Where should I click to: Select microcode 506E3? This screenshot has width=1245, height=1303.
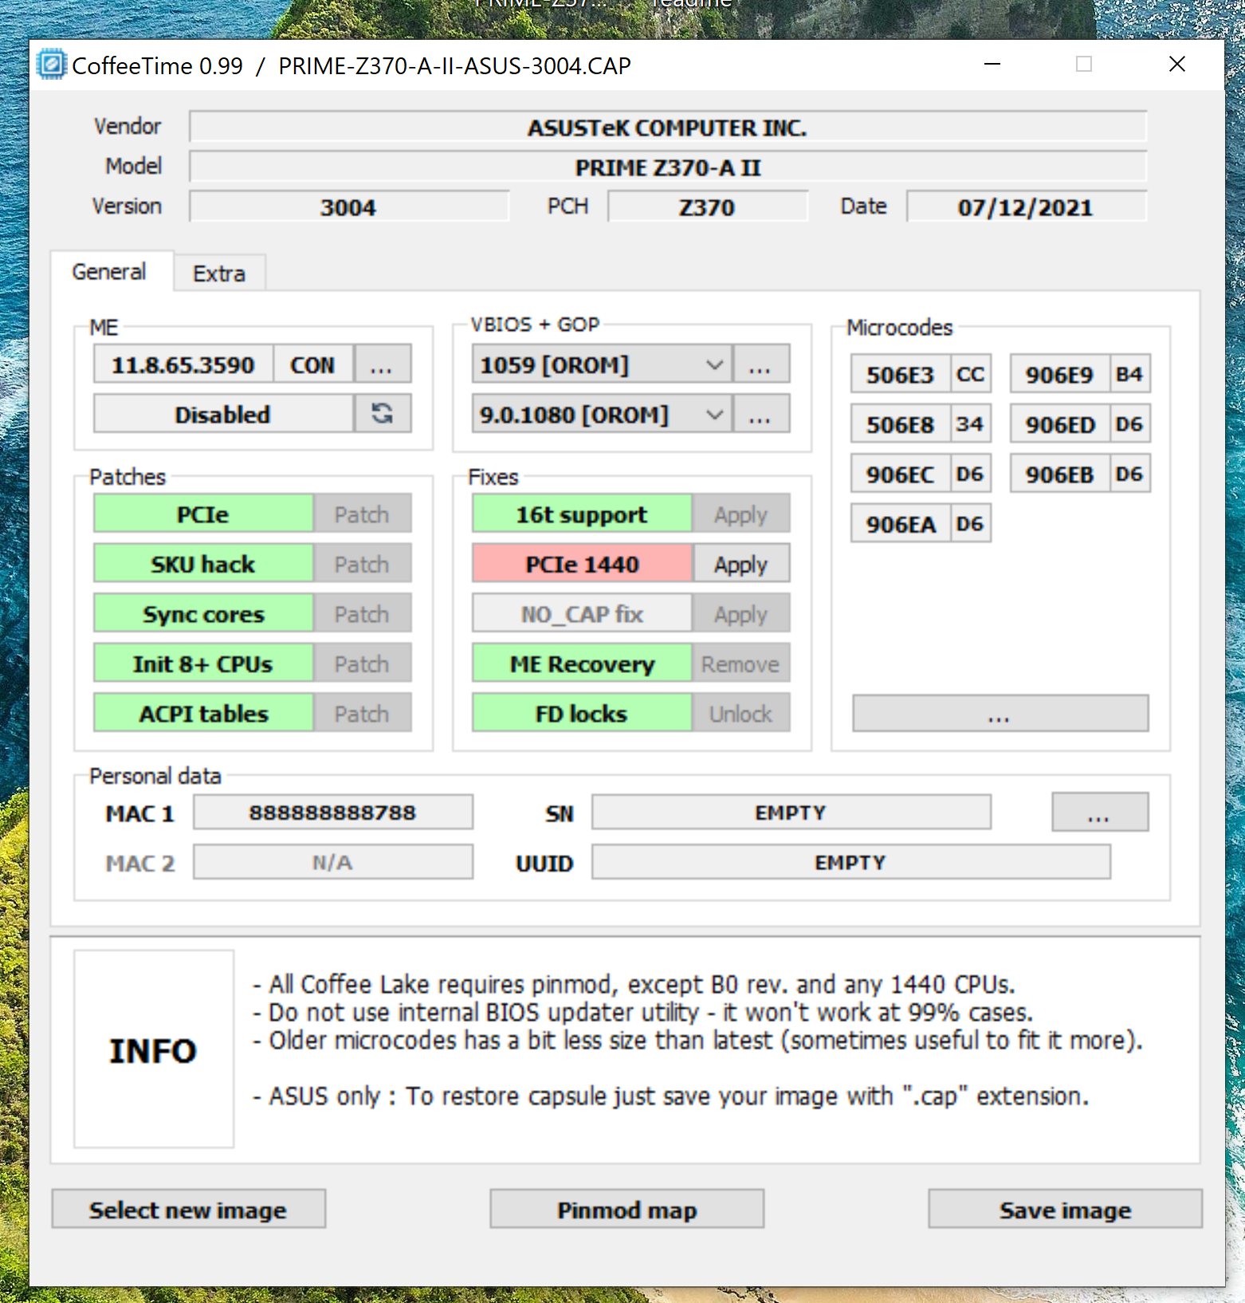click(x=901, y=374)
